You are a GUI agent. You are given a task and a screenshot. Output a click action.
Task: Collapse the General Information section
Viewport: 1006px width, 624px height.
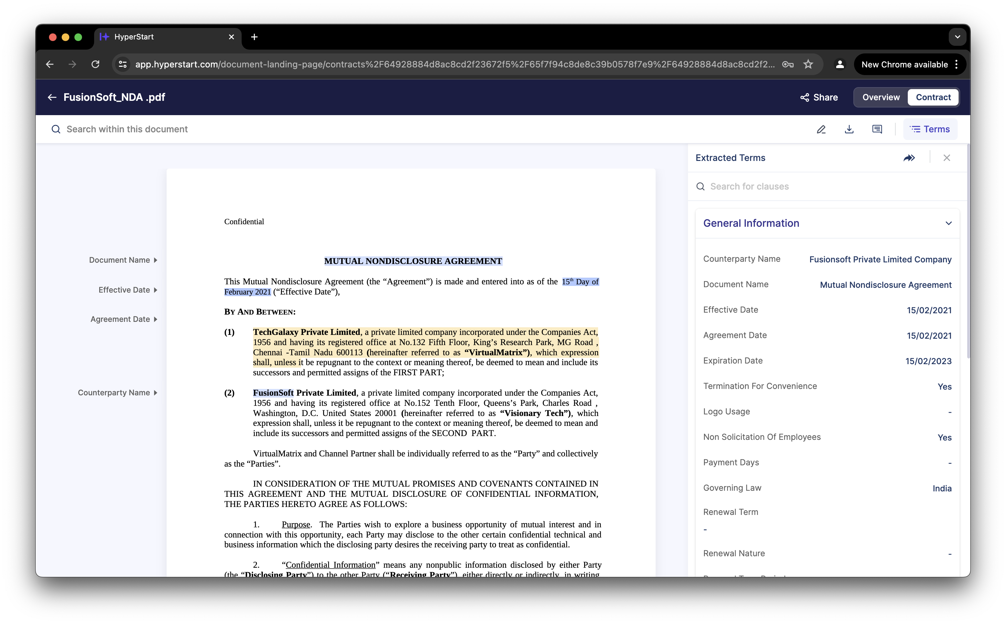[x=948, y=223]
